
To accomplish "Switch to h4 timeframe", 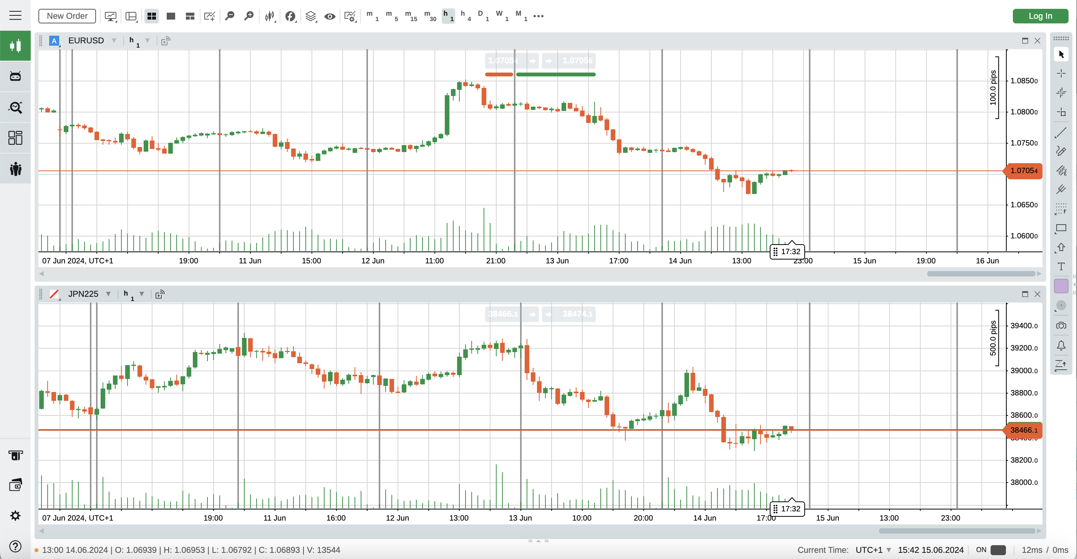I will (x=466, y=16).
